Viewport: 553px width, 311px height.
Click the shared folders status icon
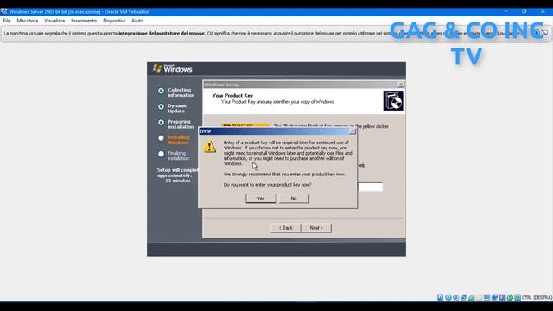tap(479, 297)
